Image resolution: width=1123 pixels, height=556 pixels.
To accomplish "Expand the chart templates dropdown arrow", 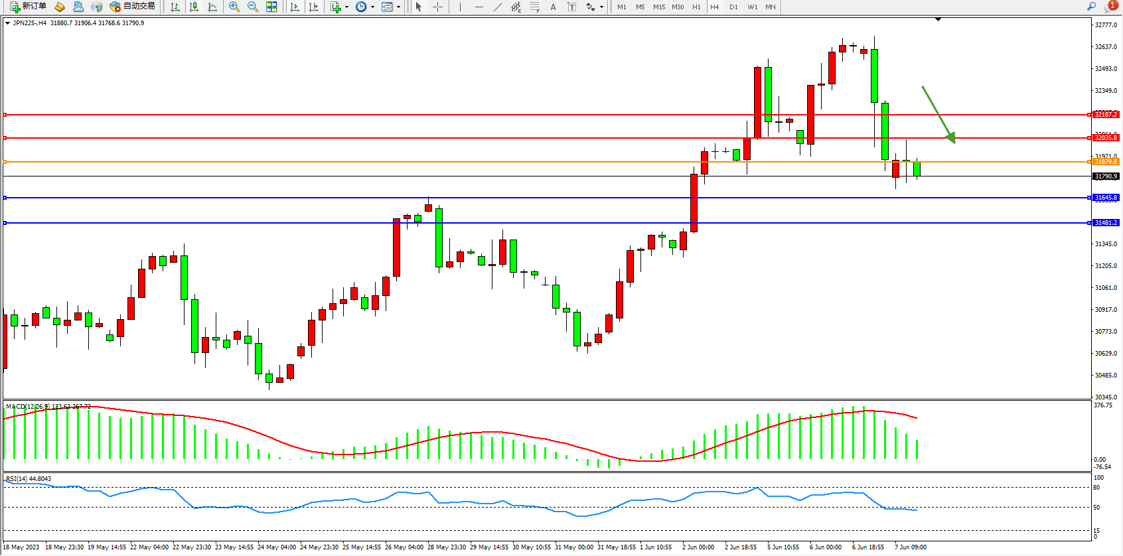I will coord(398,7).
